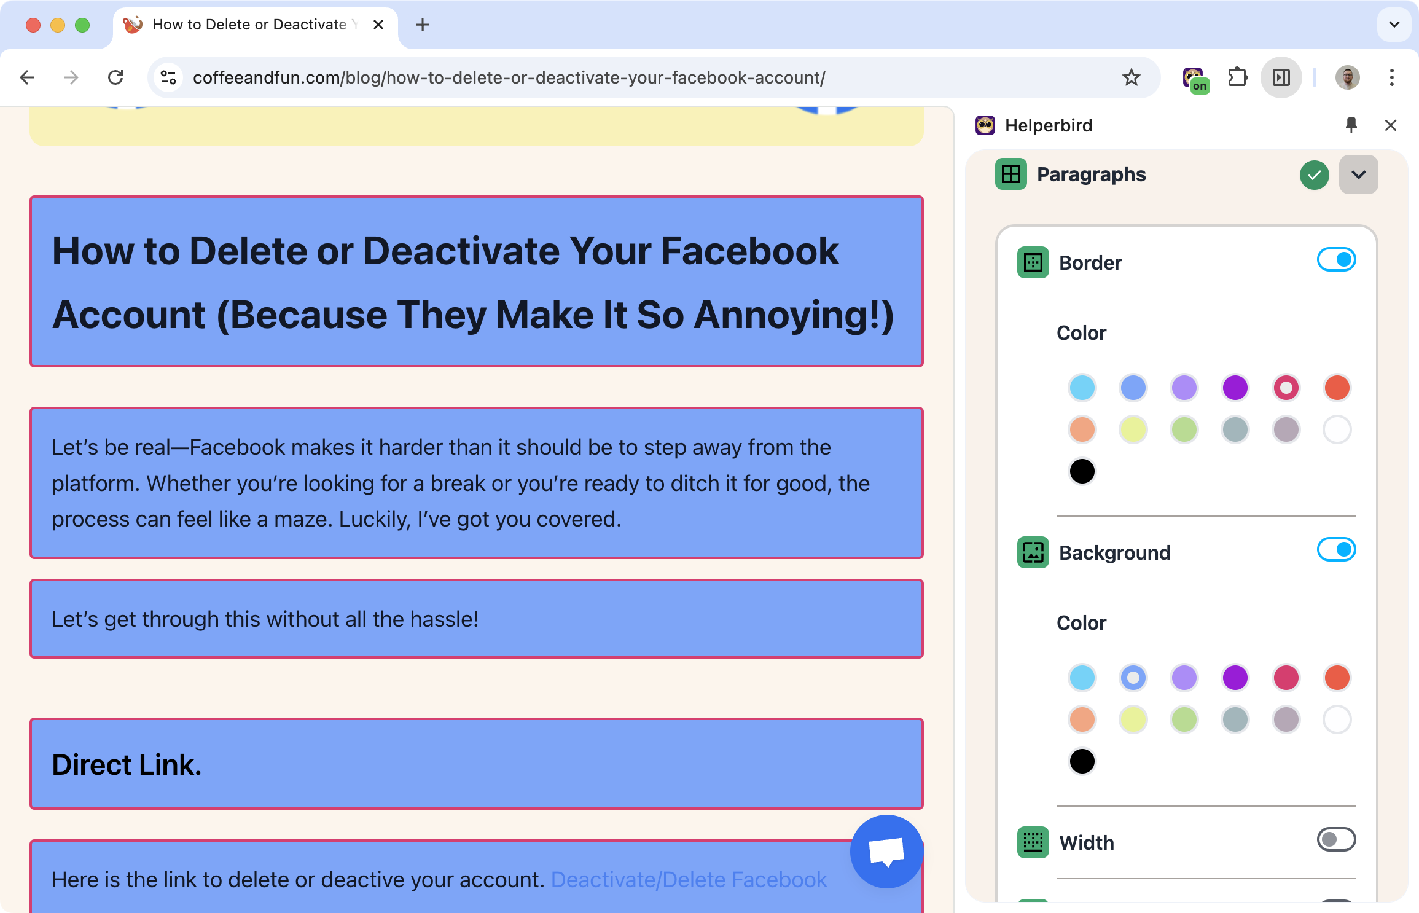Bookmark this page with the star icon
The image size is (1419, 913).
click(1131, 78)
